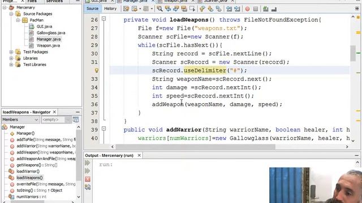Open the Forward history dropdown arrow
The width and height of the screenshot is (362, 203).
(152, 9)
